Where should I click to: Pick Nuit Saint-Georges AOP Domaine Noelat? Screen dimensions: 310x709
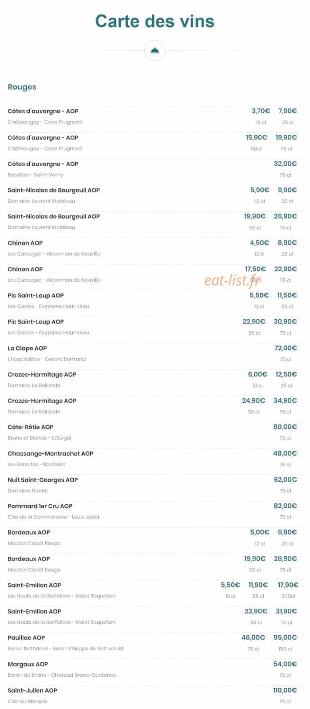[x=155, y=485]
